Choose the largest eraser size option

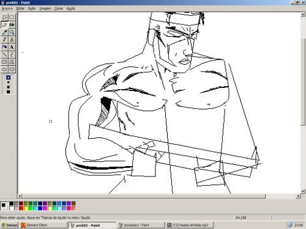8,92
